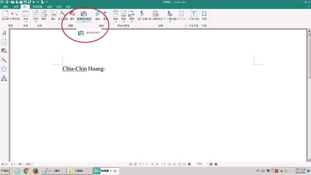Choose screen capture item in dropdown menu
Image resolution: width=311 pixels, height=175 pixels.
pyautogui.click(x=89, y=33)
